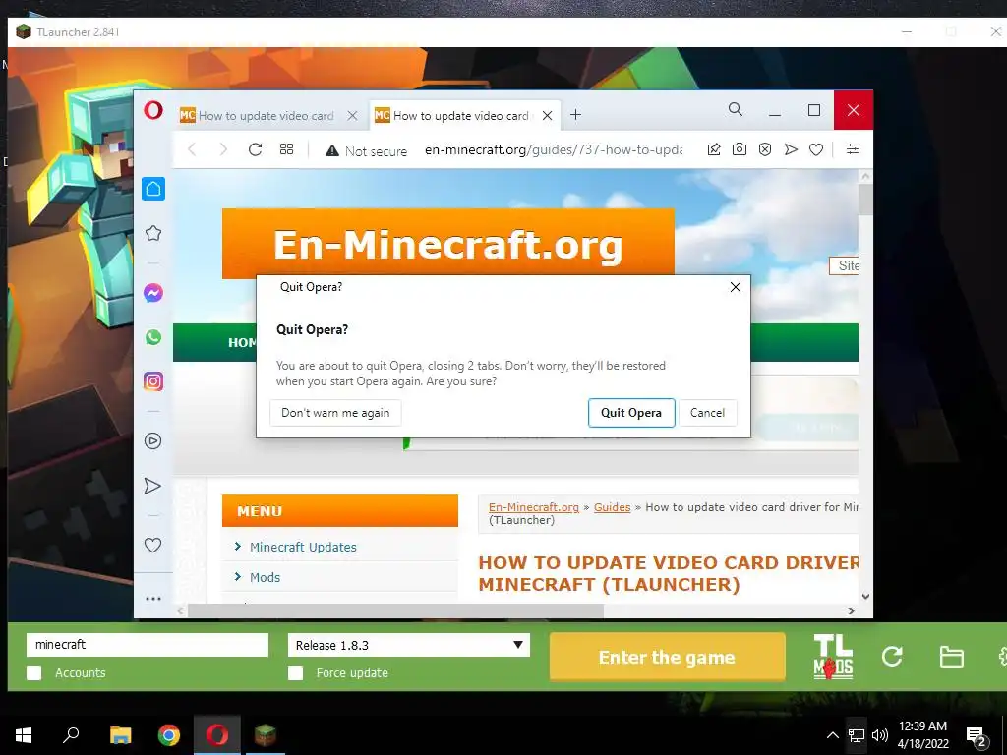The image size is (1007, 755).
Task: Open the En-Minecraft.org breadcrumb link
Action: click(x=534, y=507)
